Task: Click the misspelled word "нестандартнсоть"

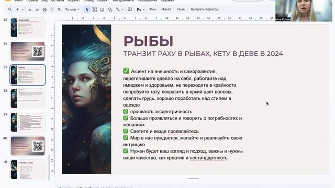Action: tap(208, 158)
